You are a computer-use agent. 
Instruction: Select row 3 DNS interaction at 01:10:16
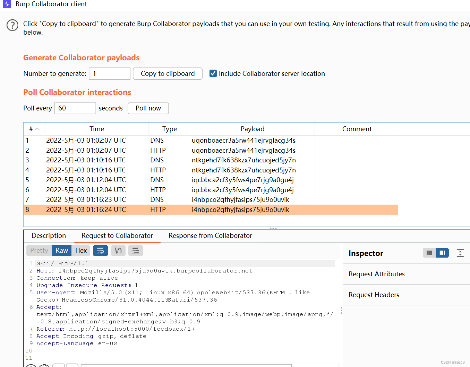point(211,160)
